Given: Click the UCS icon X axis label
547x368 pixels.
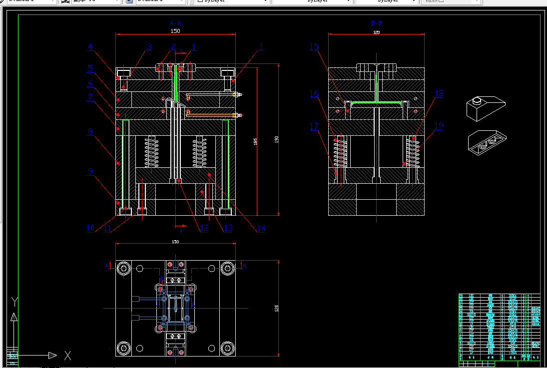Looking at the screenshot, I should coord(67,356).
